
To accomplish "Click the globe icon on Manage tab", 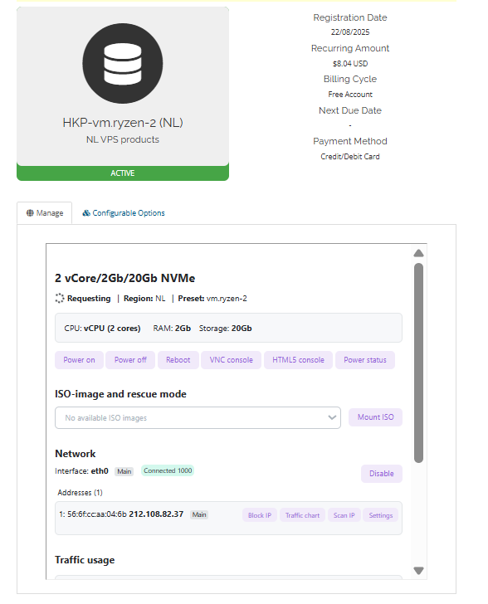I will click(30, 213).
